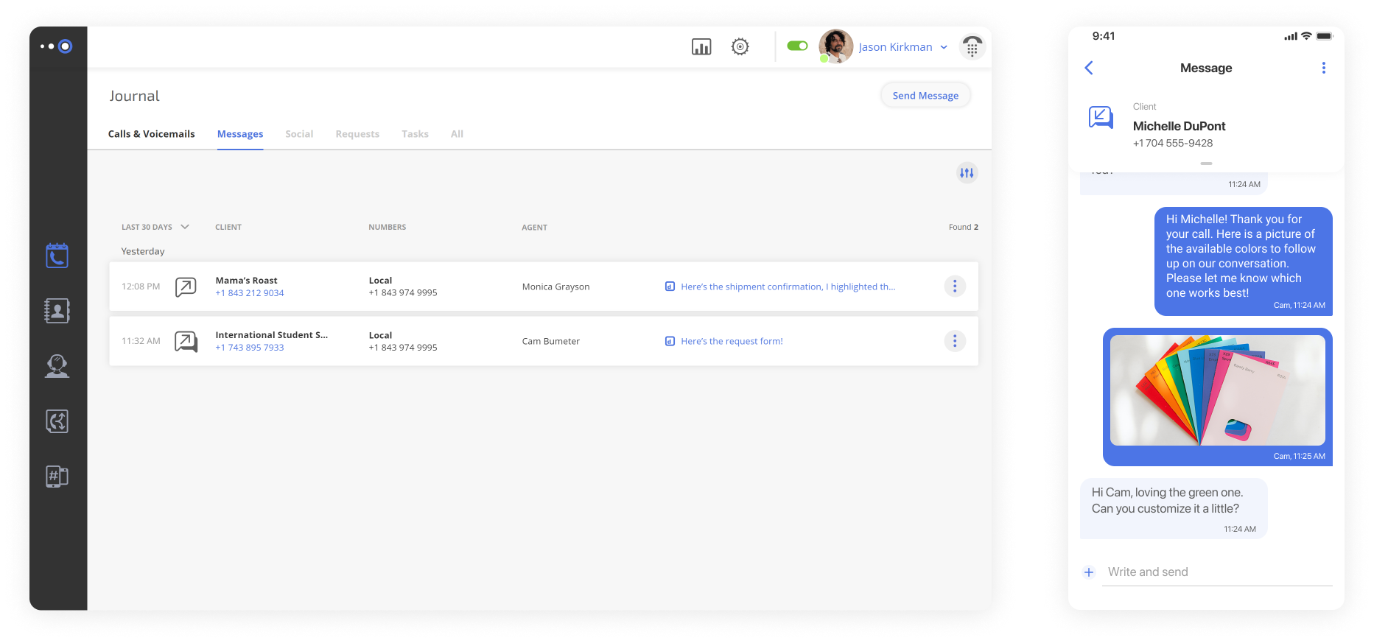The height and width of the screenshot is (643, 1374).
Task: Click the contact card drag handle
Action: tap(1206, 164)
